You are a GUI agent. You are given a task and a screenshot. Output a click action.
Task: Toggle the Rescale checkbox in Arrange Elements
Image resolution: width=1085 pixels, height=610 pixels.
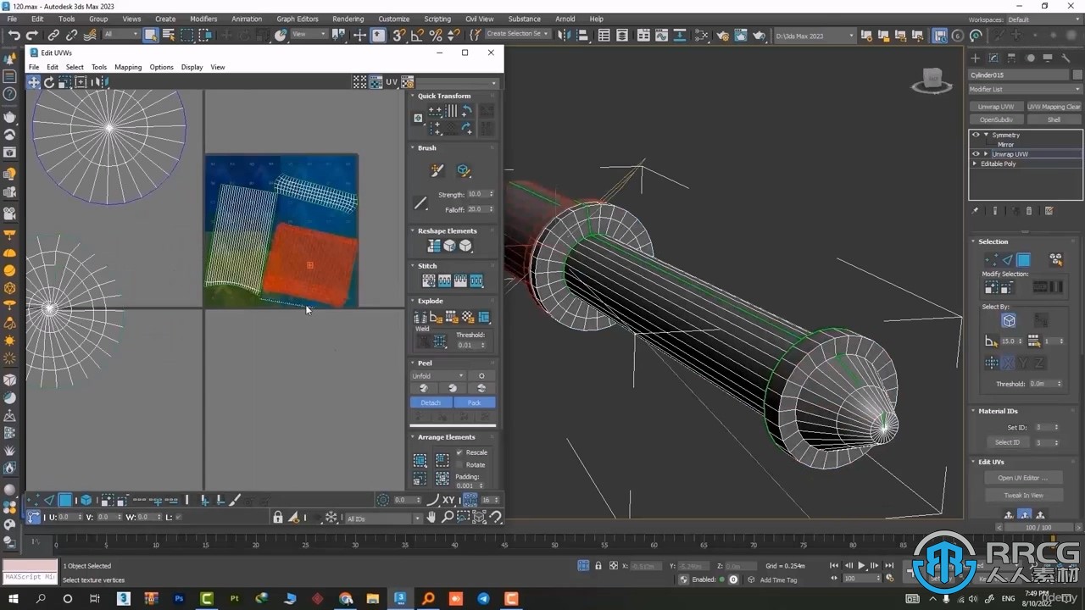click(x=459, y=452)
